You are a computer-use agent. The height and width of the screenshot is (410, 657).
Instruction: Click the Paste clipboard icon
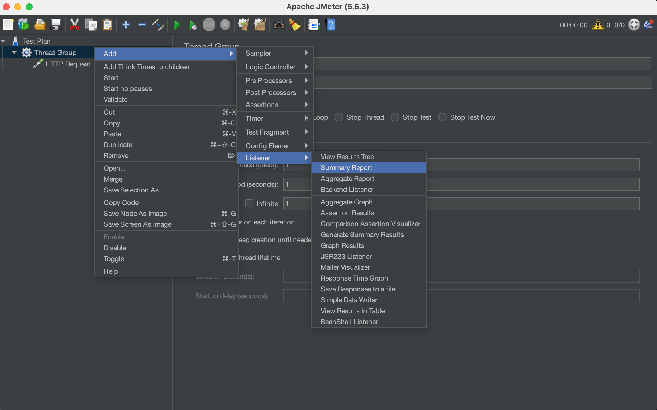107,25
